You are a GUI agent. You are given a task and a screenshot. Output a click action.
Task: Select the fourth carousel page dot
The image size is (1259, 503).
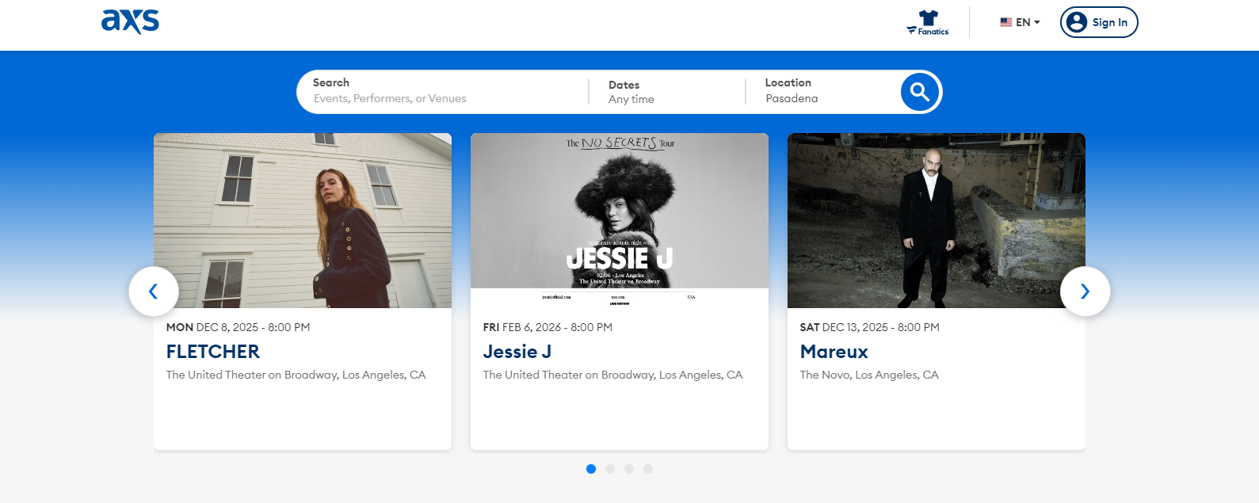tap(648, 469)
